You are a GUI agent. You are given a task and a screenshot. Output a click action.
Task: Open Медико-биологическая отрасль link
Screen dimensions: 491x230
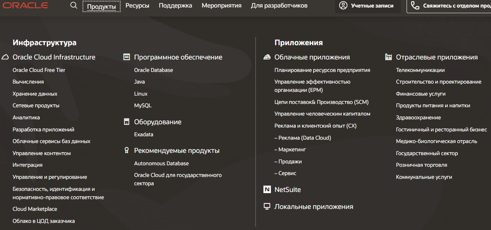[x=437, y=141]
